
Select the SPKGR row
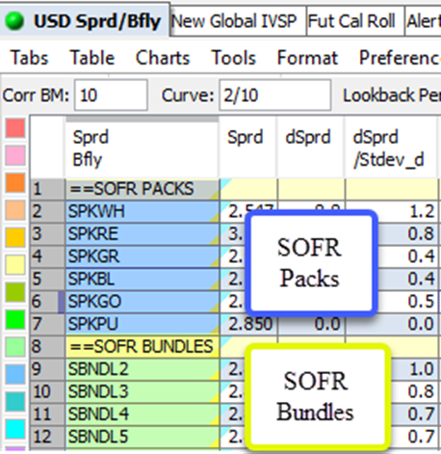[x=143, y=256]
